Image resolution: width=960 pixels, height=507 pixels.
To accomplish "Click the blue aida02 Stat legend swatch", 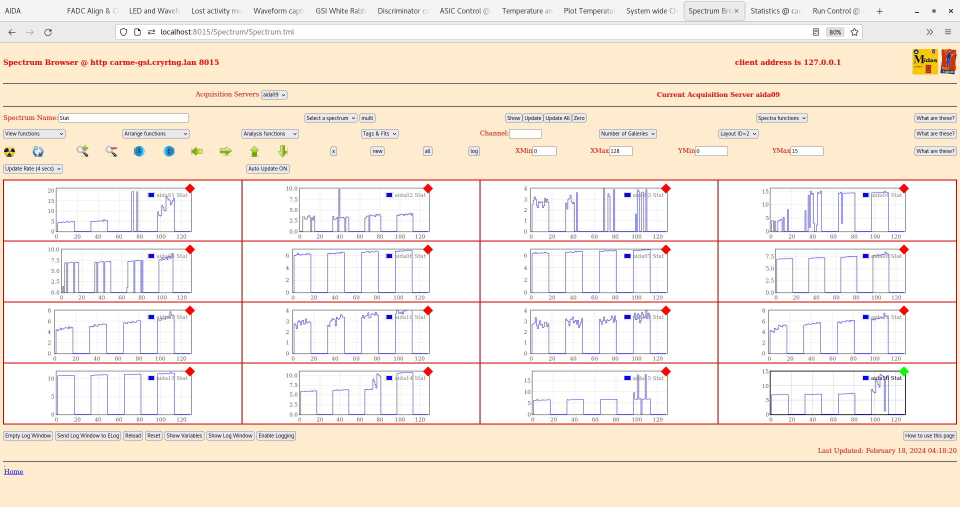I will (x=389, y=195).
